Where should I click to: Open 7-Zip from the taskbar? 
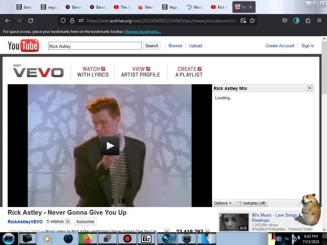tap(146, 239)
